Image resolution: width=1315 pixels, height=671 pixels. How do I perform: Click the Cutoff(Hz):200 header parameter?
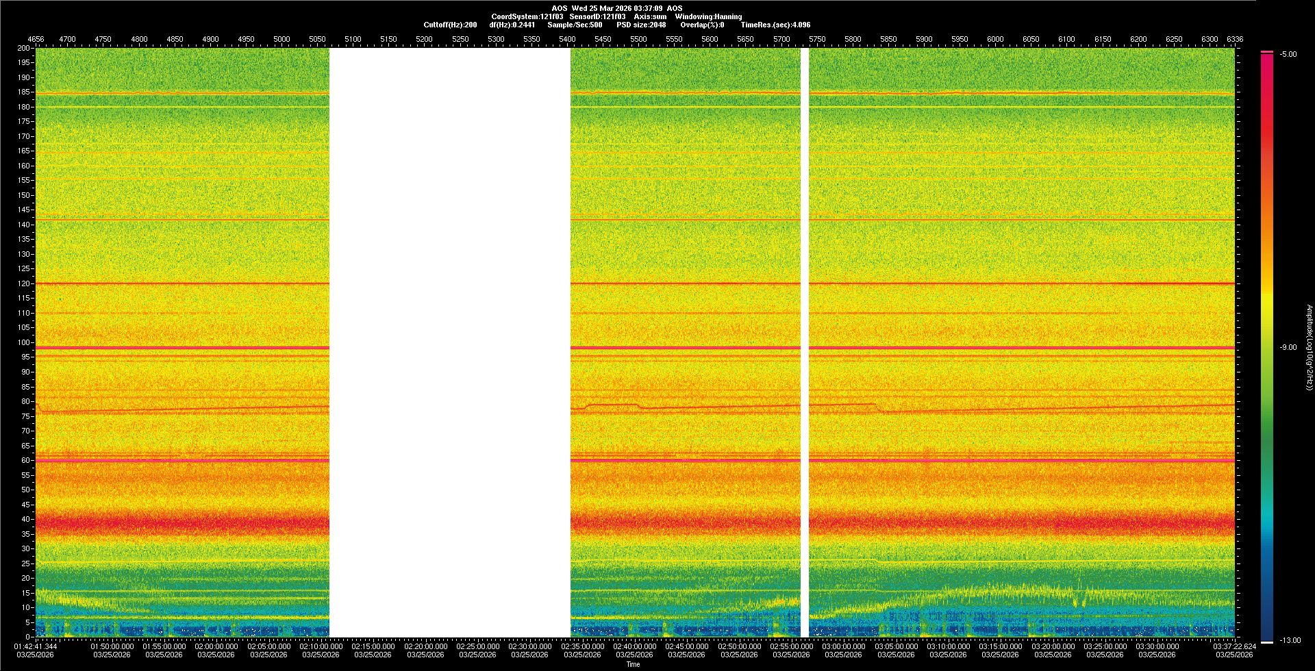click(450, 25)
